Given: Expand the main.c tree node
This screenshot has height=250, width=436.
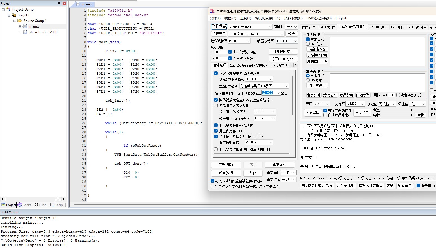Looking at the screenshot, I should click(20, 26).
